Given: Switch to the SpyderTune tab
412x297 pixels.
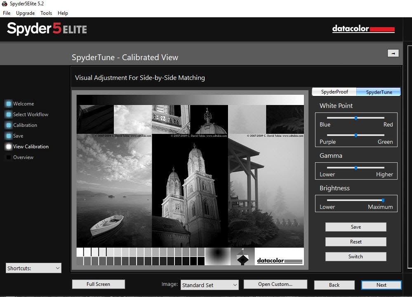Looking at the screenshot, I should pos(379,92).
